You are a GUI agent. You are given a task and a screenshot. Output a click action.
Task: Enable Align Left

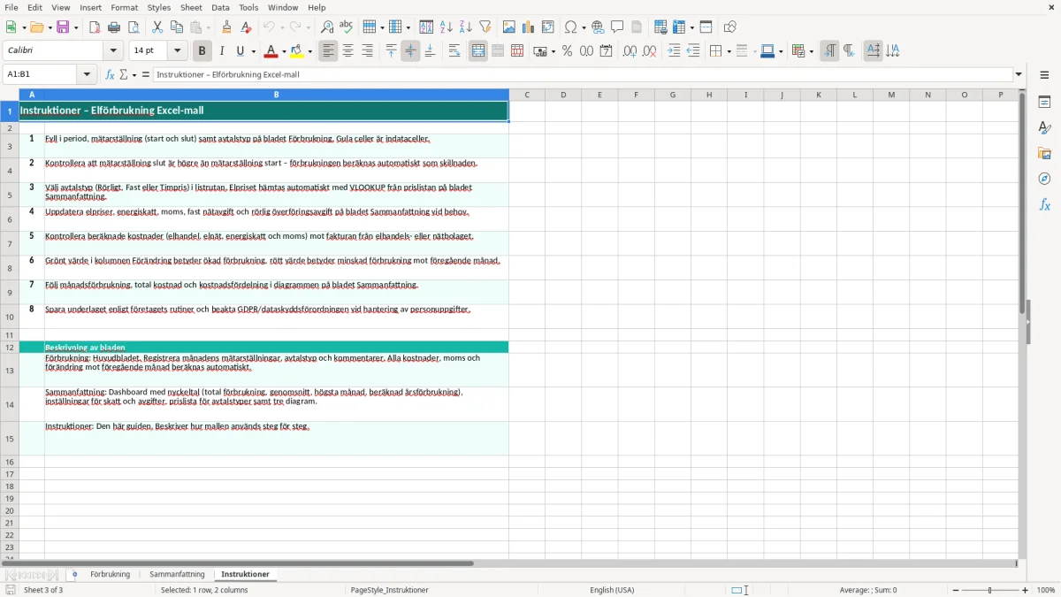329,51
